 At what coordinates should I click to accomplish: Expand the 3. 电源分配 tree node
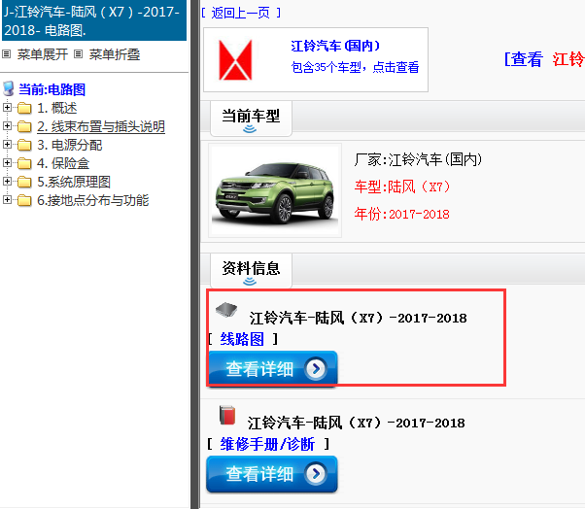click(7, 145)
